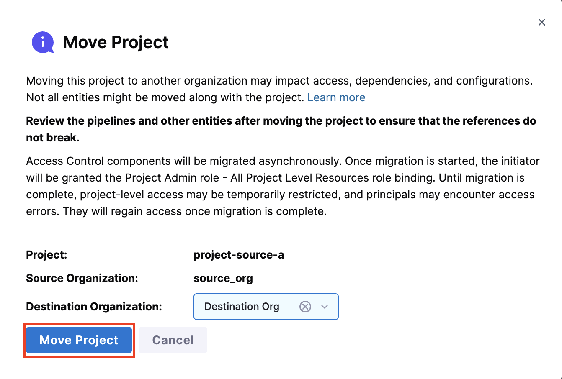Click the purple info icon beside title

[43, 42]
